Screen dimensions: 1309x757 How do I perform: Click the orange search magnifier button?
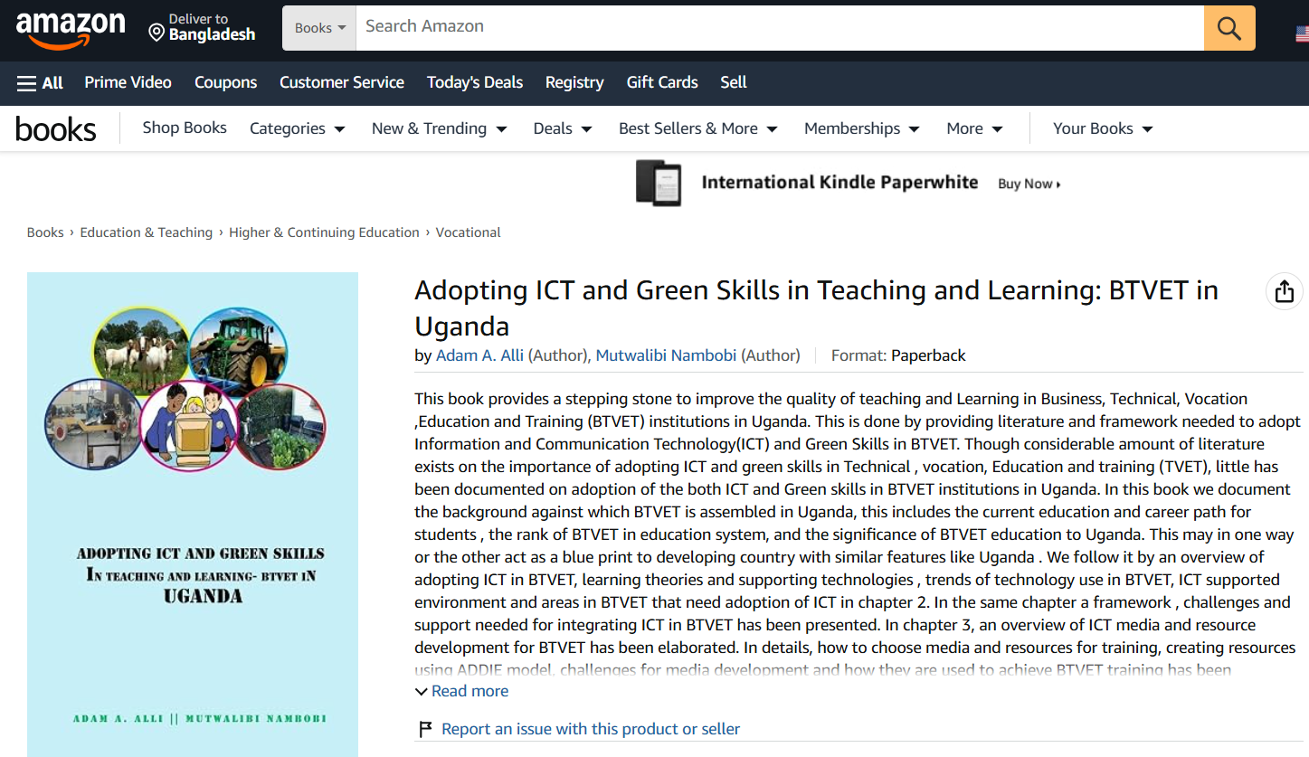(1229, 28)
